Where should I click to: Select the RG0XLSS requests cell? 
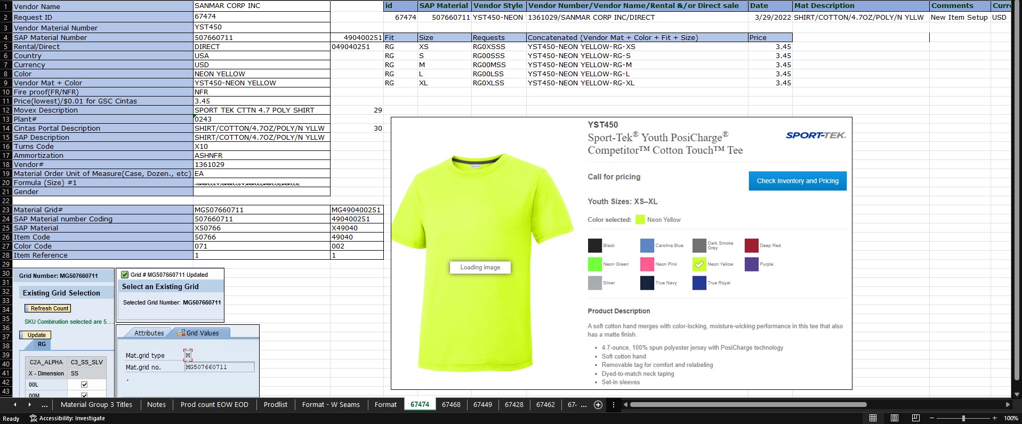(498, 83)
